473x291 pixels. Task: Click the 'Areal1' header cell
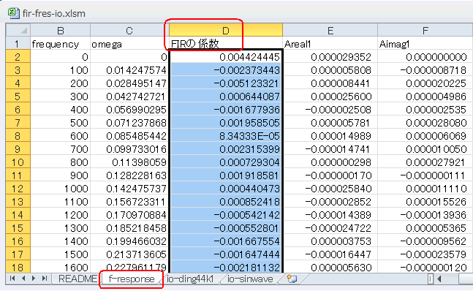330,44
